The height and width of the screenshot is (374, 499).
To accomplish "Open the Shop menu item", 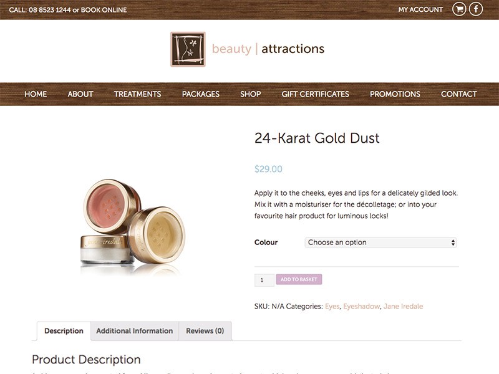I will pos(251,94).
